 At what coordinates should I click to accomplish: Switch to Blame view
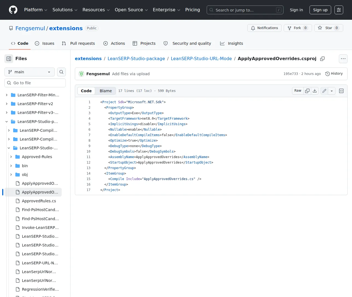click(x=106, y=91)
